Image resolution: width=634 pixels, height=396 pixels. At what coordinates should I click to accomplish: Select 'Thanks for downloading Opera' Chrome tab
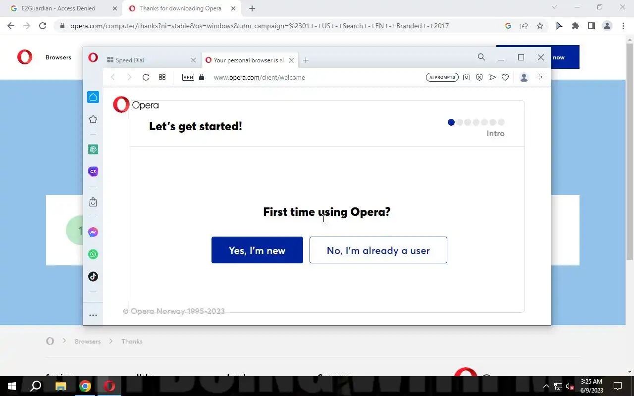coord(181,8)
